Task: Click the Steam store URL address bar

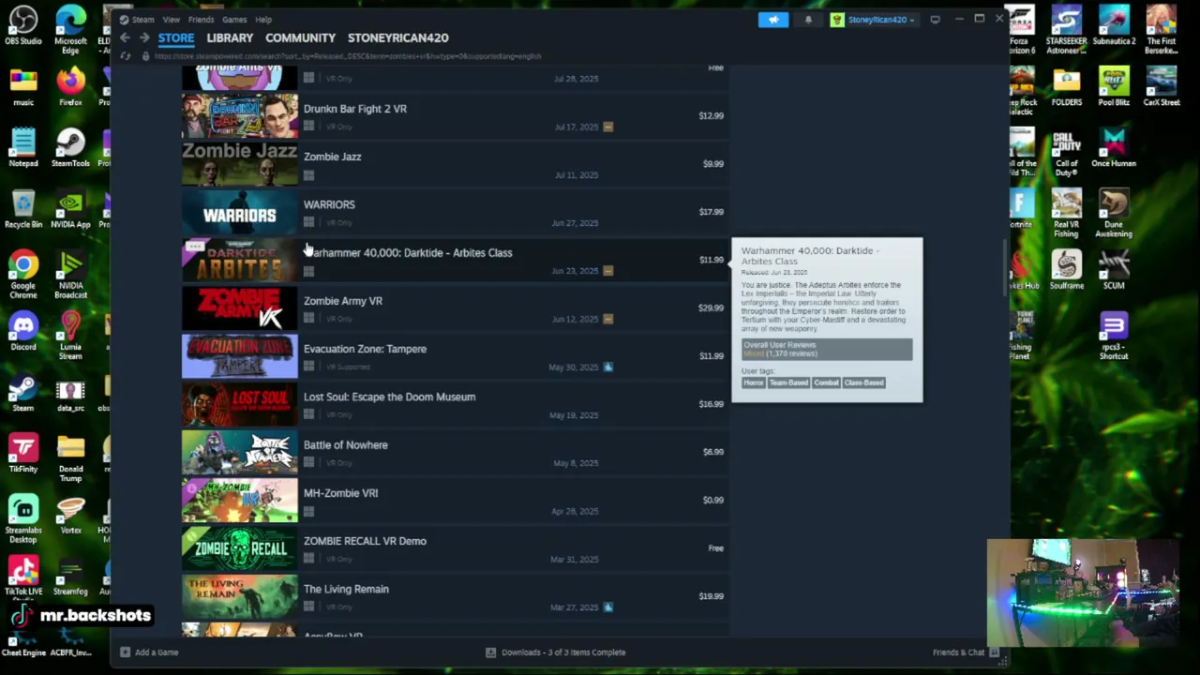Action: (347, 56)
